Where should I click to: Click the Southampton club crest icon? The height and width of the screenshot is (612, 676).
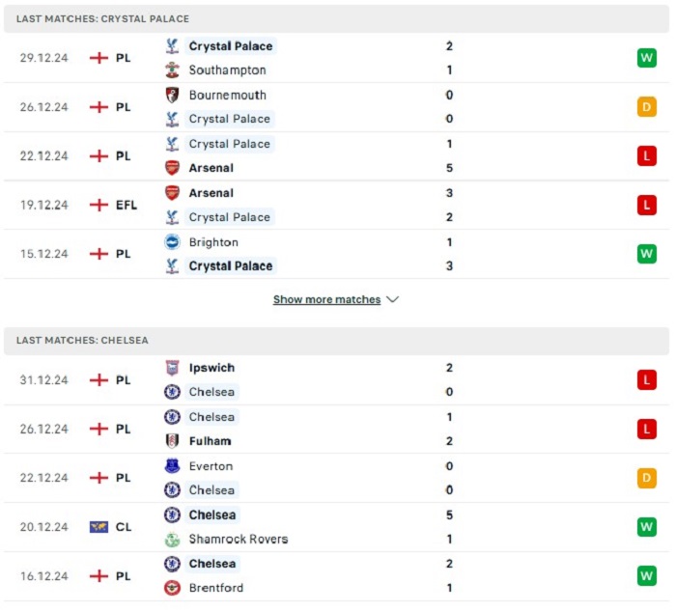(x=172, y=70)
